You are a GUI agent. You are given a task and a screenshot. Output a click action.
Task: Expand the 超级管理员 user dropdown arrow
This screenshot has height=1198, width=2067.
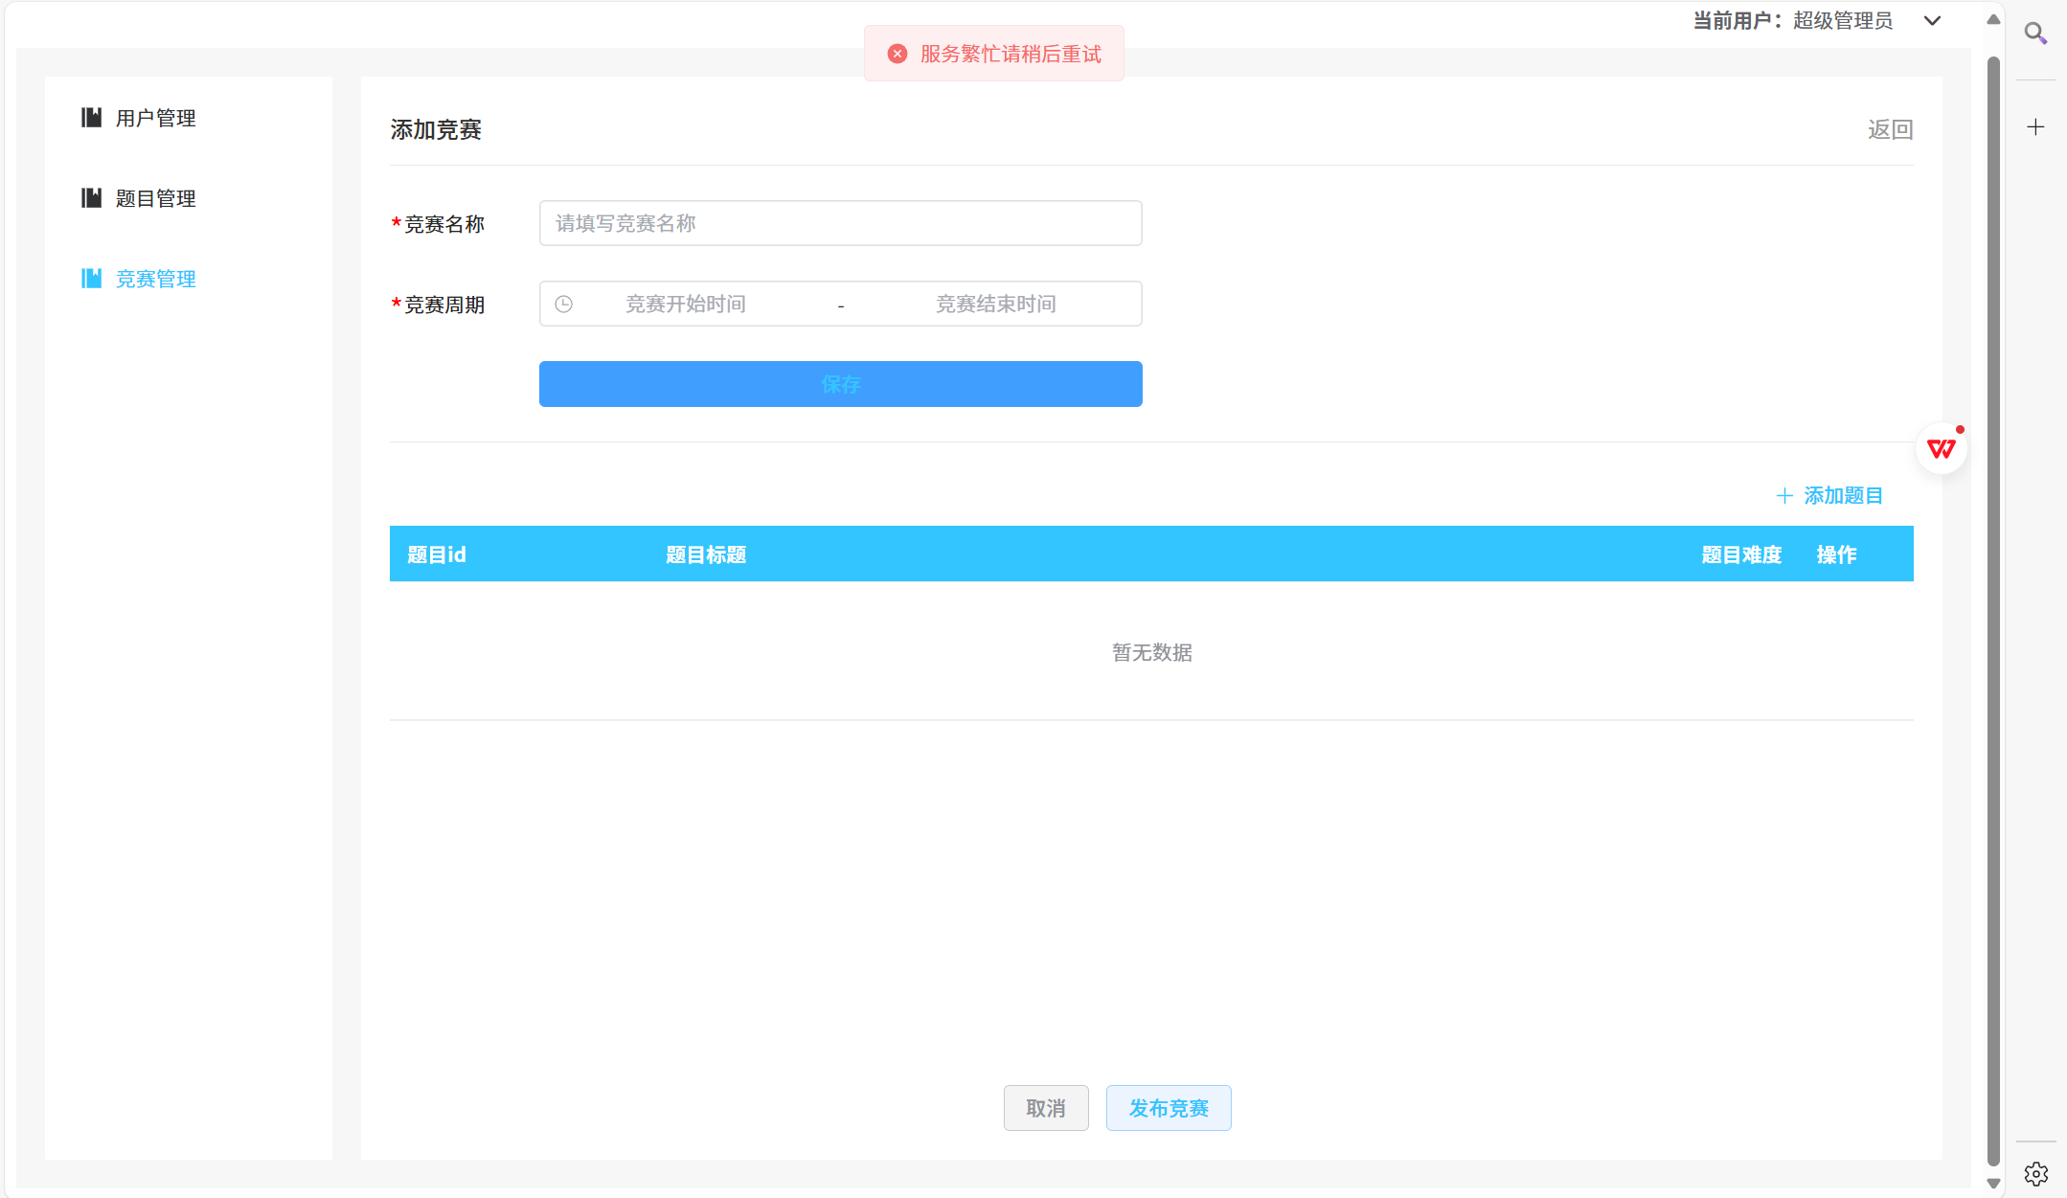[x=1933, y=21]
